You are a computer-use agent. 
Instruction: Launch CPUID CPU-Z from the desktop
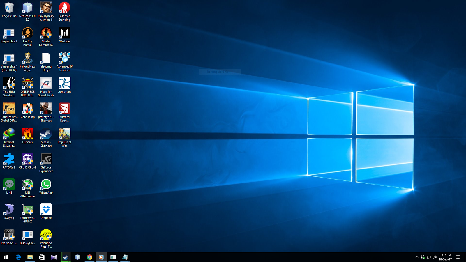(x=27, y=159)
